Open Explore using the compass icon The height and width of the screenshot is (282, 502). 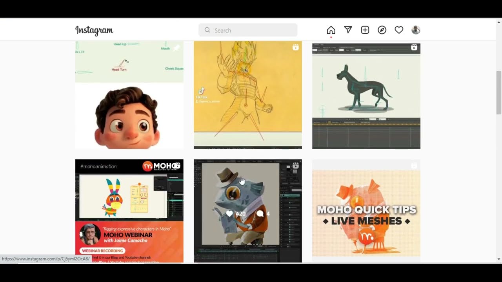click(x=382, y=30)
